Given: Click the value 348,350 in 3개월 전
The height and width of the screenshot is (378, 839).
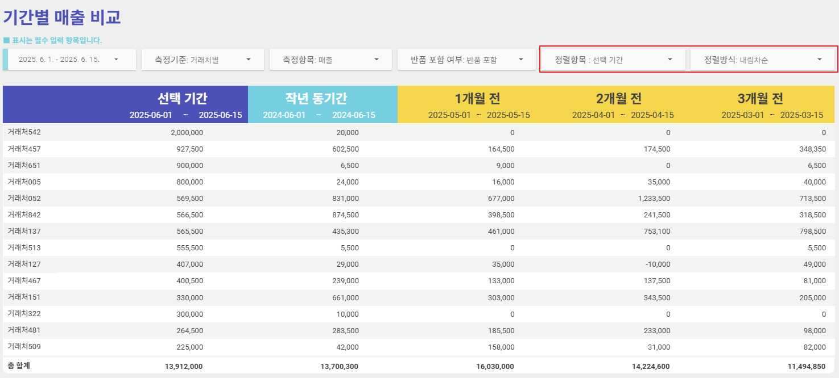Looking at the screenshot, I should (812, 149).
